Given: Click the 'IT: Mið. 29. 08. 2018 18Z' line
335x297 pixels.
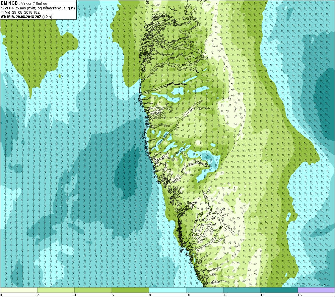Looking at the screenshot, I should pos(20,12).
